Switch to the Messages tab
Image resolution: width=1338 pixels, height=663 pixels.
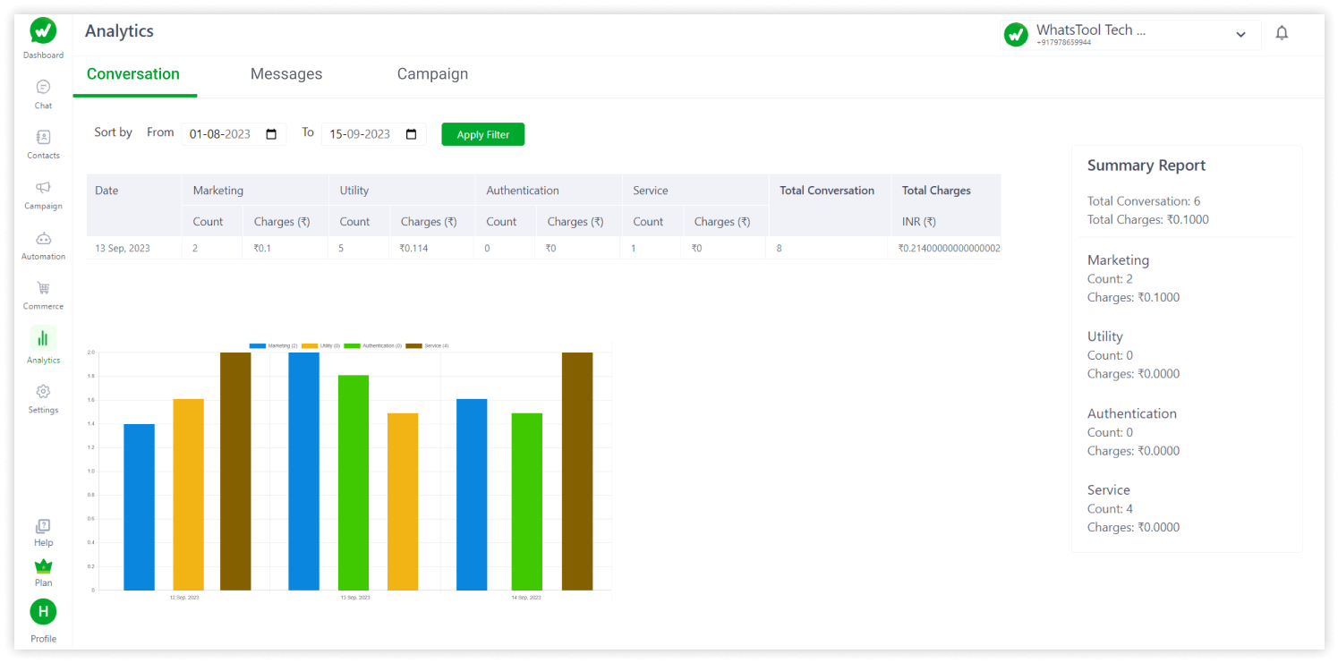(286, 73)
